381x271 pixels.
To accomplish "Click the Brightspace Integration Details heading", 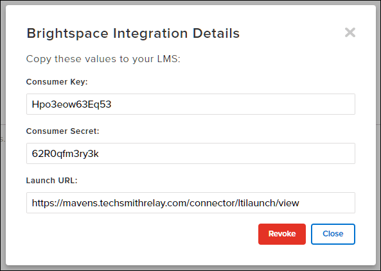I will pyautogui.click(x=133, y=33).
